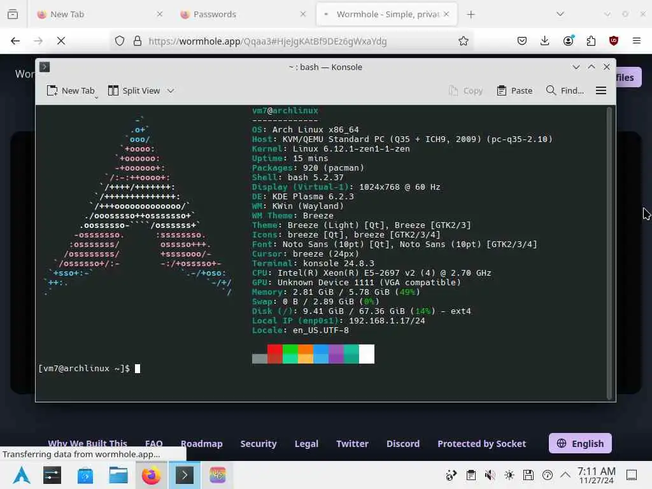Screen dimensions: 652x489
Task: Open the Roadmap footer link
Action: (202, 444)
